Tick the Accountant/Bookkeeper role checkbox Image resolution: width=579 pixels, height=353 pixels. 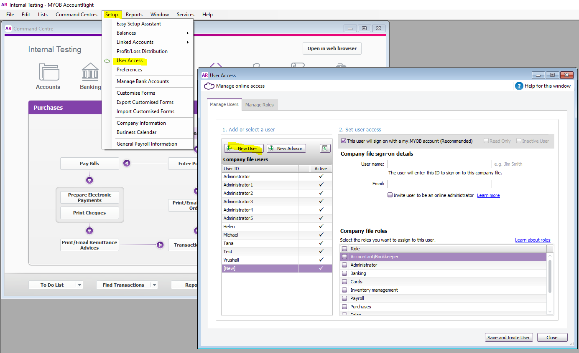click(x=344, y=257)
